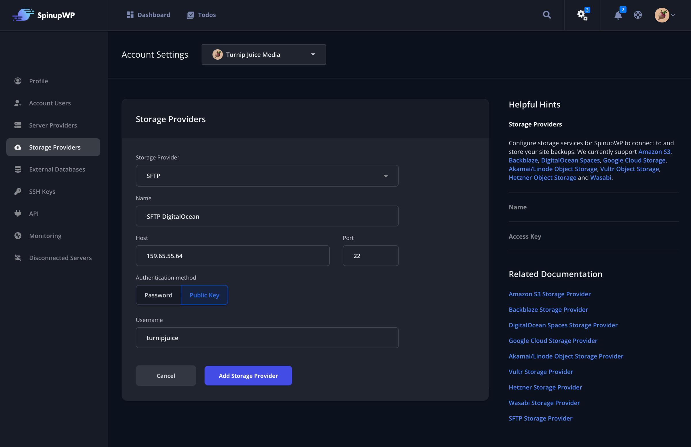The image size is (691, 447).
Task: Click the globe help icon in header
Action: (637, 15)
